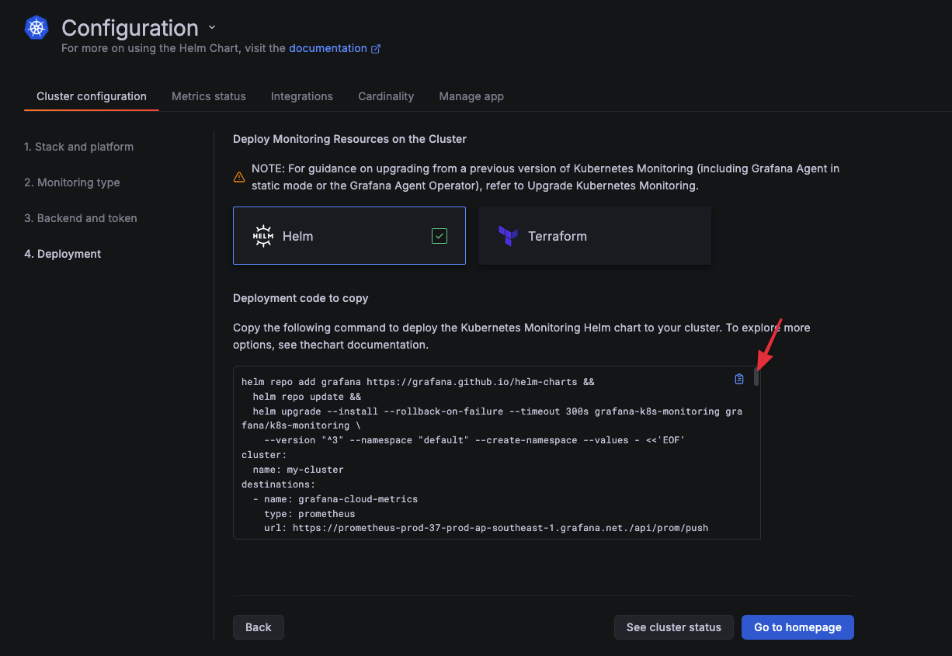
Task: Switch to the Integrations tab
Action: click(301, 96)
